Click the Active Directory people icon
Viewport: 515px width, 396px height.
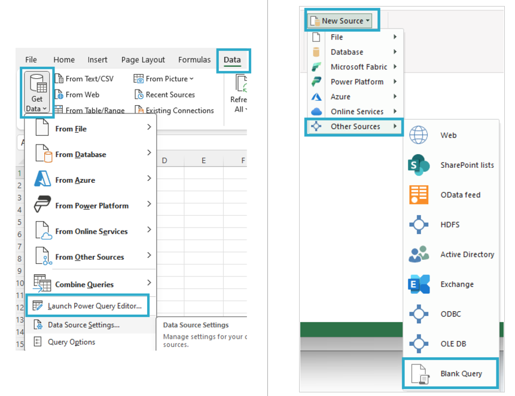(419, 254)
